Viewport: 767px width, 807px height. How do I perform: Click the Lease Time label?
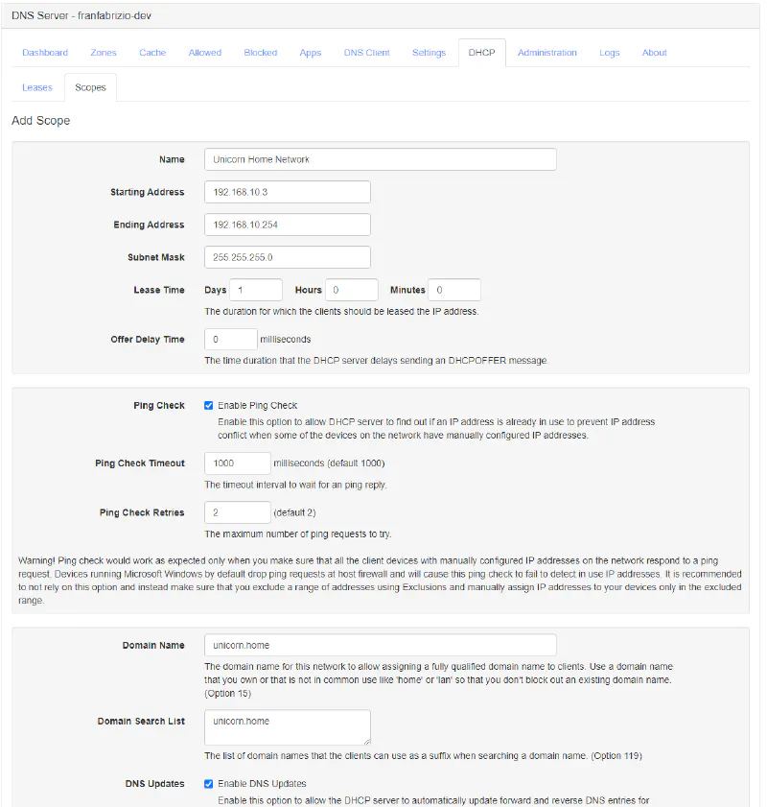[159, 291]
